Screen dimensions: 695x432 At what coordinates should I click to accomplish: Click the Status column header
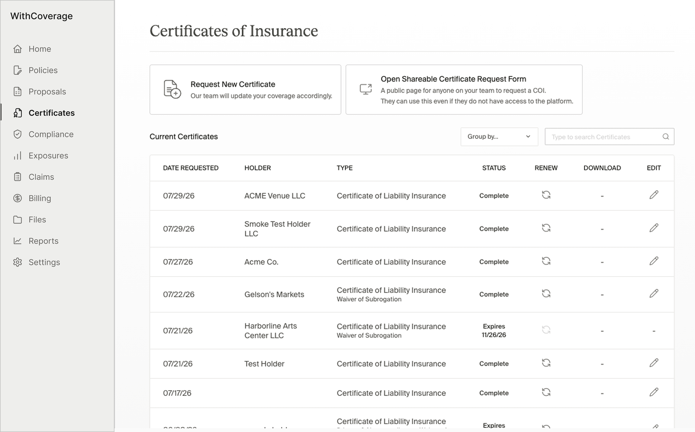coord(494,168)
